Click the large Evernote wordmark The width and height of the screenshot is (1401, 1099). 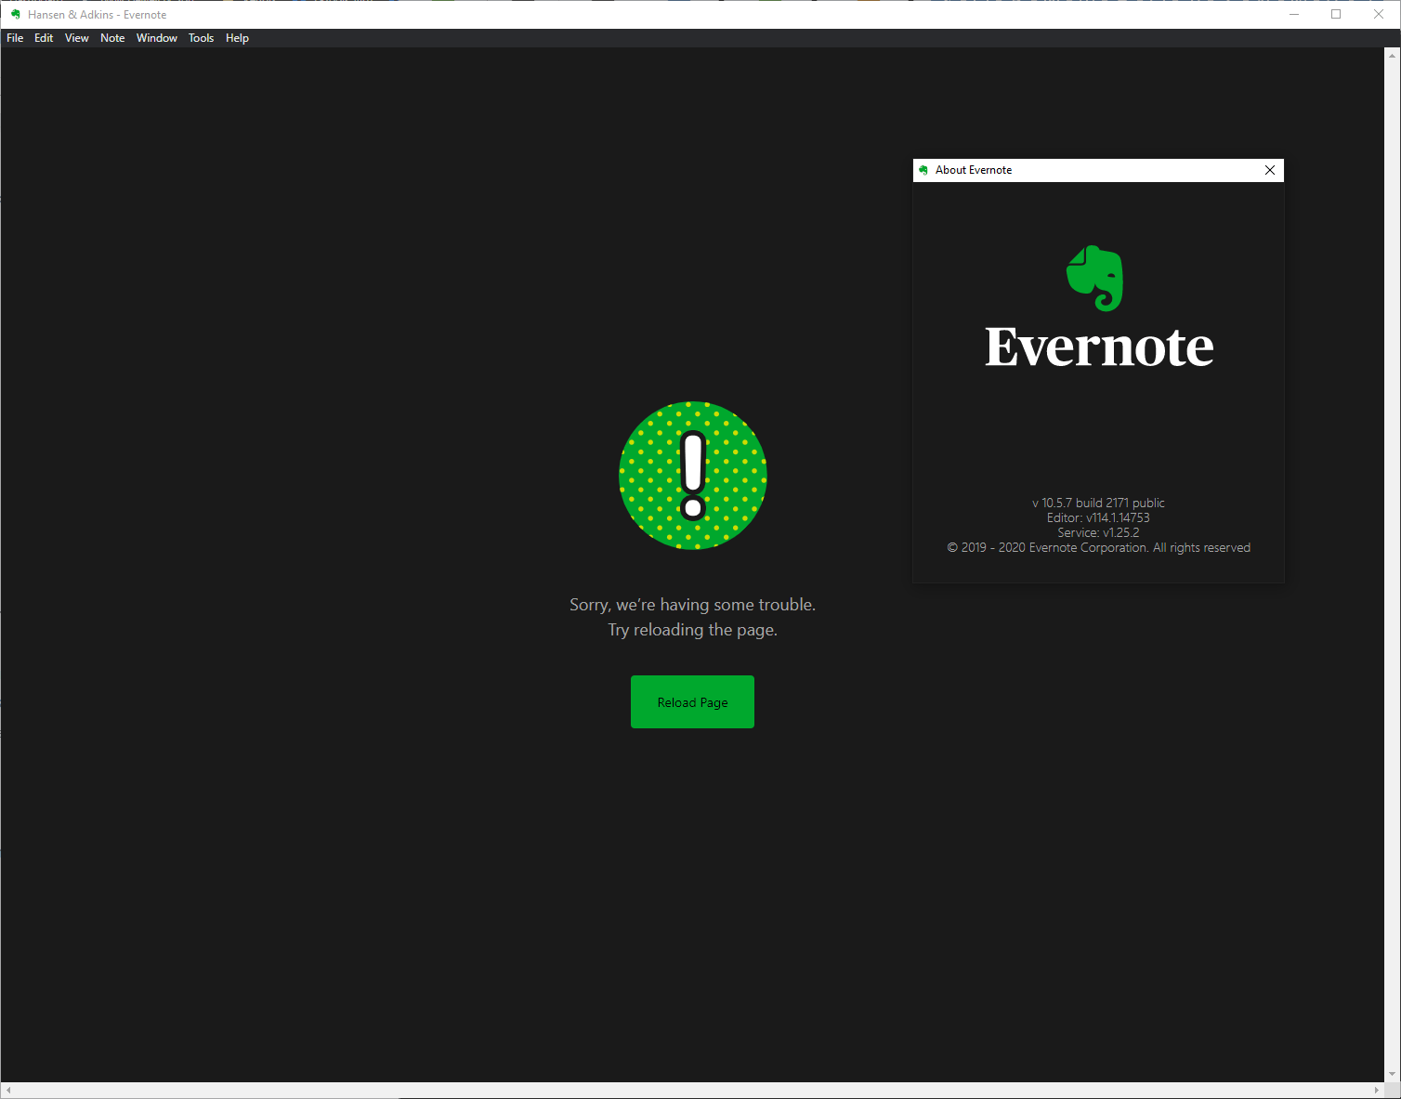click(1099, 347)
